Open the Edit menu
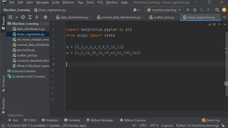 20,2
